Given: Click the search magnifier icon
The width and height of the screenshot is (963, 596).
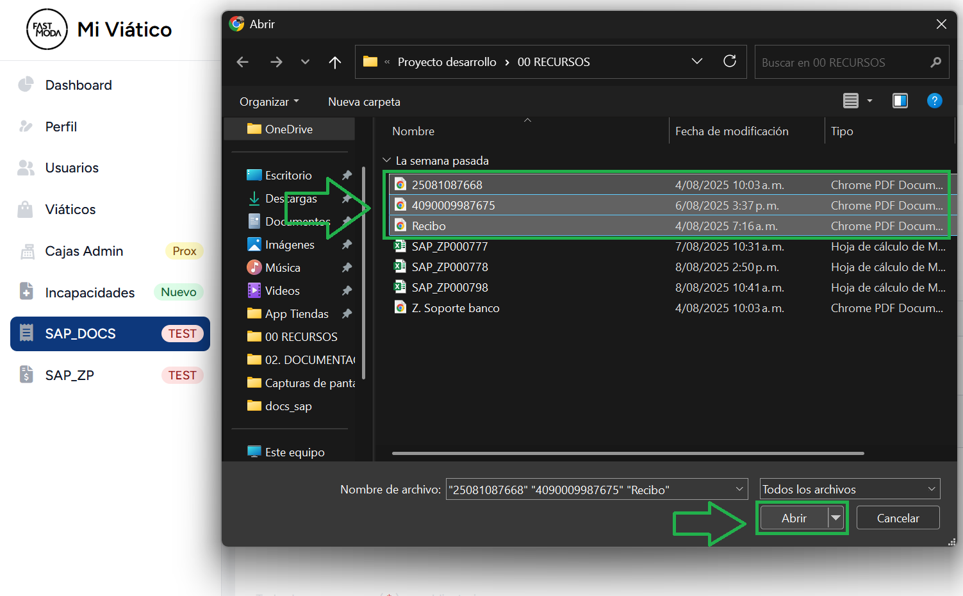Looking at the screenshot, I should click(x=935, y=62).
